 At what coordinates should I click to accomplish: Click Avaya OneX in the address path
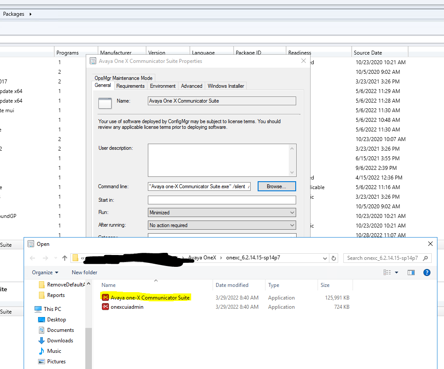pyautogui.click(x=202, y=258)
